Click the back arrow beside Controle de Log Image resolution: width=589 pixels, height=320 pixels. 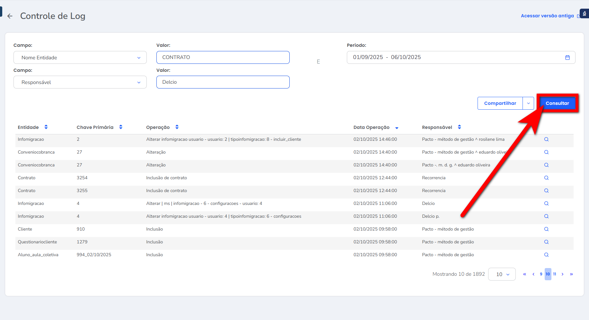(x=10, y=16)
